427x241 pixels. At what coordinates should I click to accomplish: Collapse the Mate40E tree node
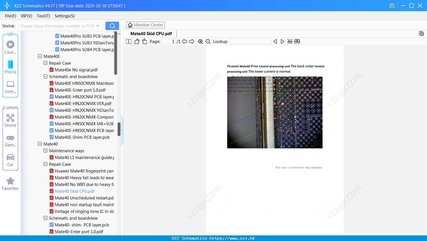(40, 56)
